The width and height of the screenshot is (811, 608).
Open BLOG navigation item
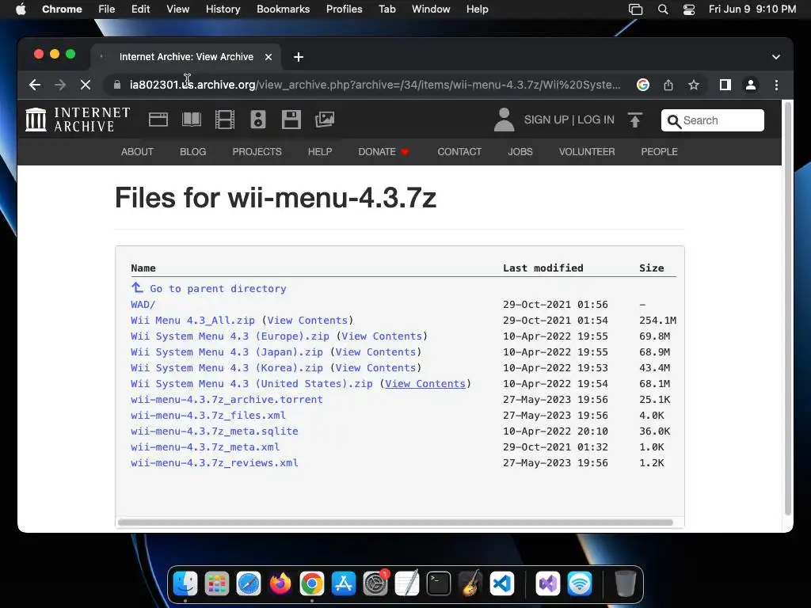[x=193, y=151]
